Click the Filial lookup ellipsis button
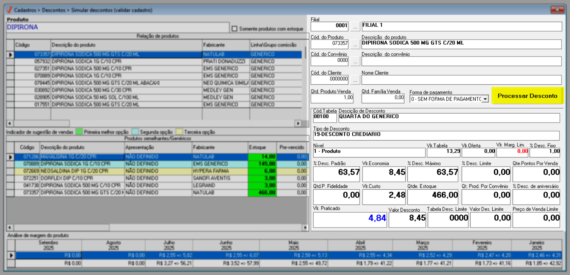The image size is (570, 275). (355, 26)
